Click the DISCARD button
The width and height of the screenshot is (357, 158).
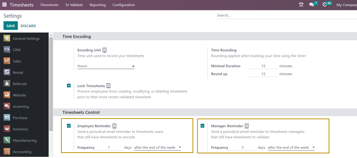pyautogui.click(x=28, y=26)
